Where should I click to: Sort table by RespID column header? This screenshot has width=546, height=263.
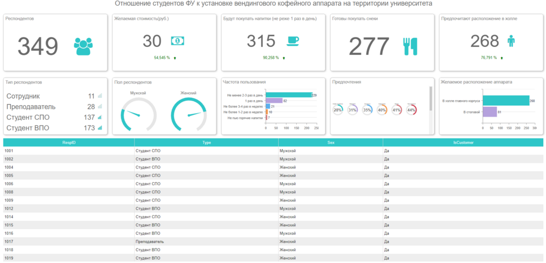(68, 143)
